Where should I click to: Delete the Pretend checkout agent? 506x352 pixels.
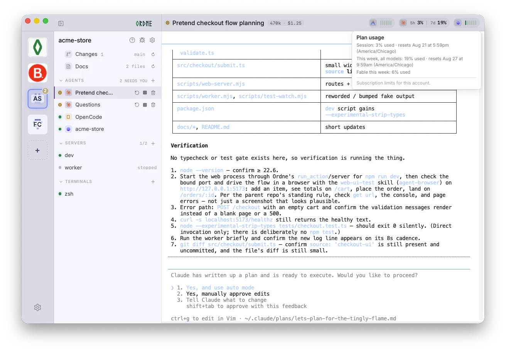(153, 93)
